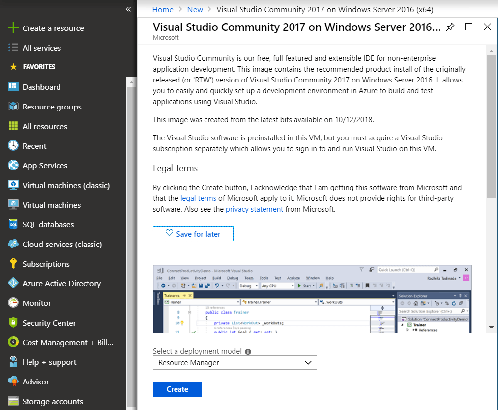Image resolution: width=498 pixels, height=410 pixels.
Task: Navigate to Home via the breadcrumb
Action: 163,9
